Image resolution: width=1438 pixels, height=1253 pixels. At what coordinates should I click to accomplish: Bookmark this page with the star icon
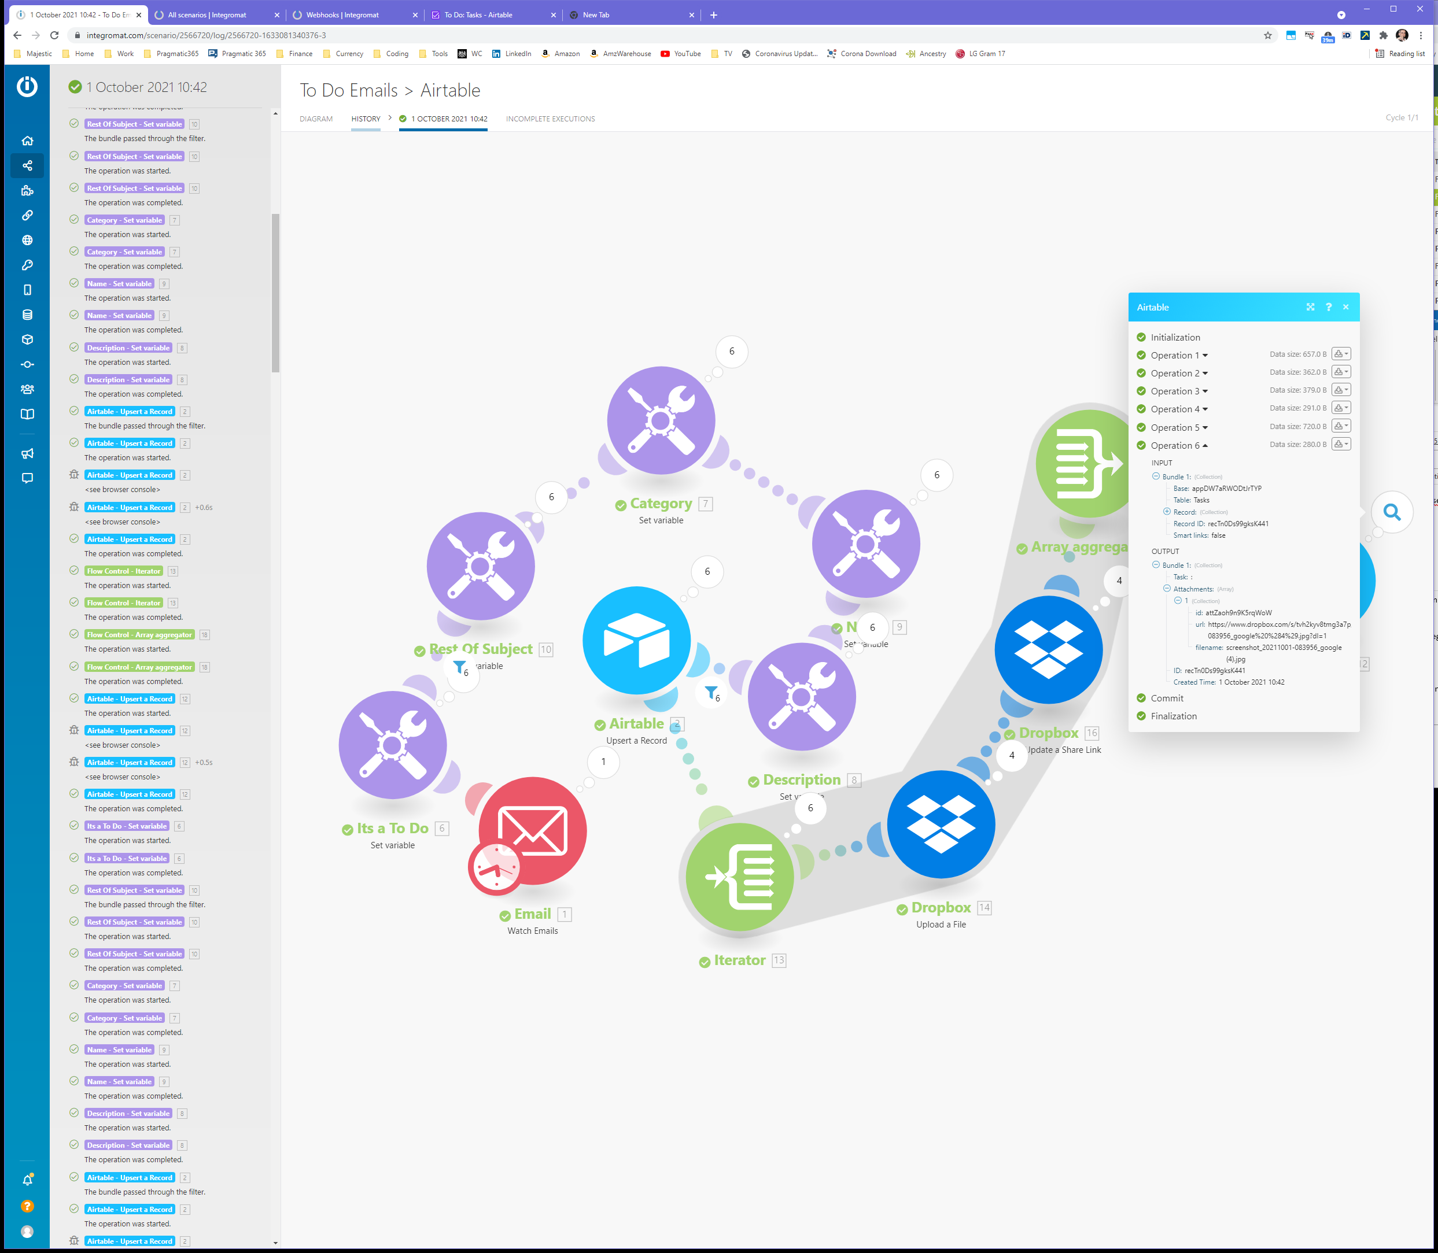[x=1267, y=35]
